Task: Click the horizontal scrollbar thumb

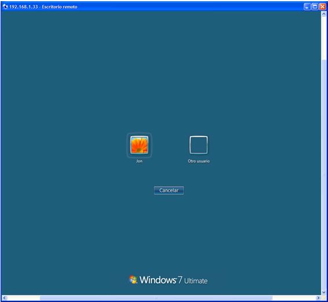Action: pos(156,298)
